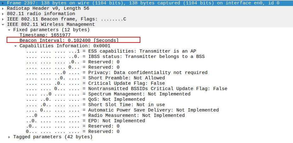The width and height of the screenshot is (293, 143).
Task: Collapse the Capabilities Information node
Action: pyautogui.click(x=15, y=46)
